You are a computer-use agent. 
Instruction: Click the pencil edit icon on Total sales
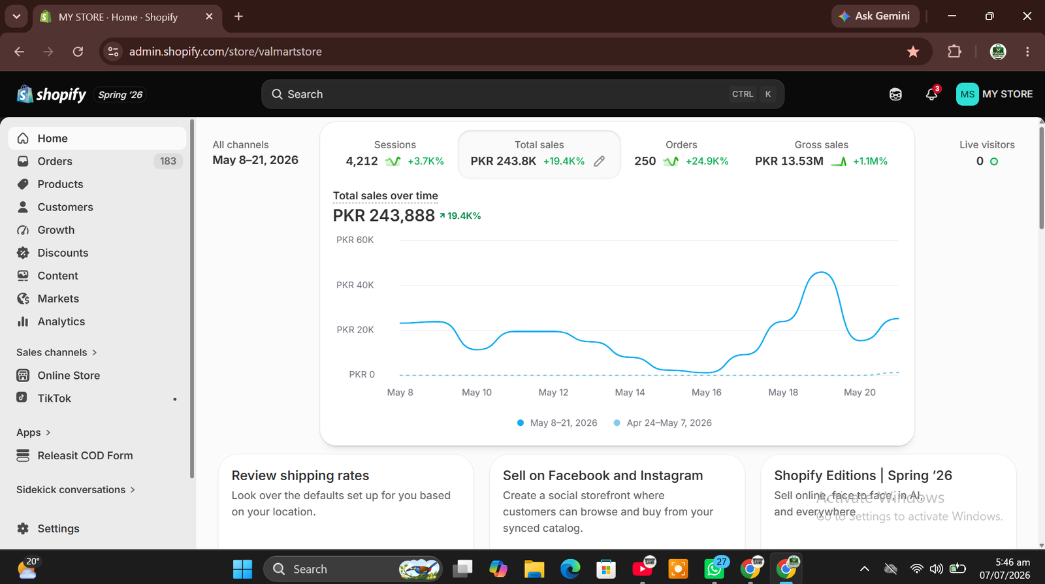(x=599, y=161)
